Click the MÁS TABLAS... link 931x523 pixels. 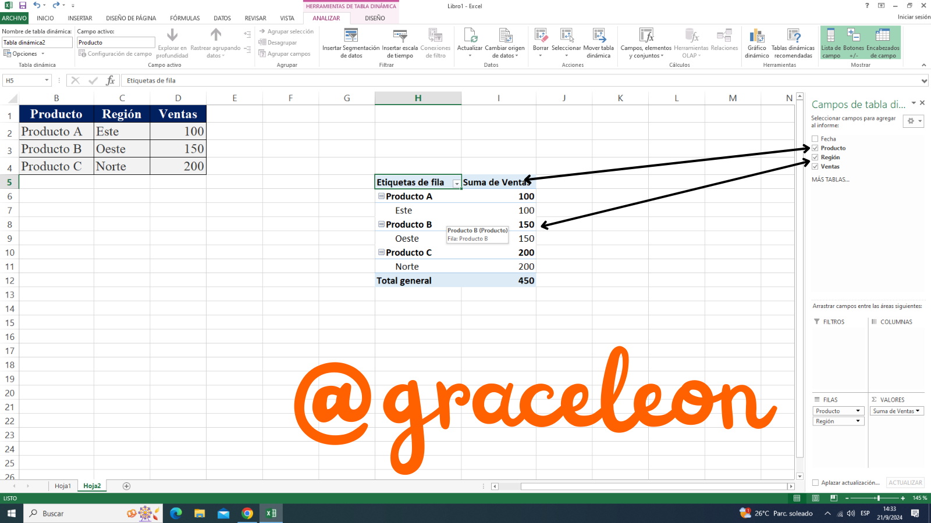830,180
